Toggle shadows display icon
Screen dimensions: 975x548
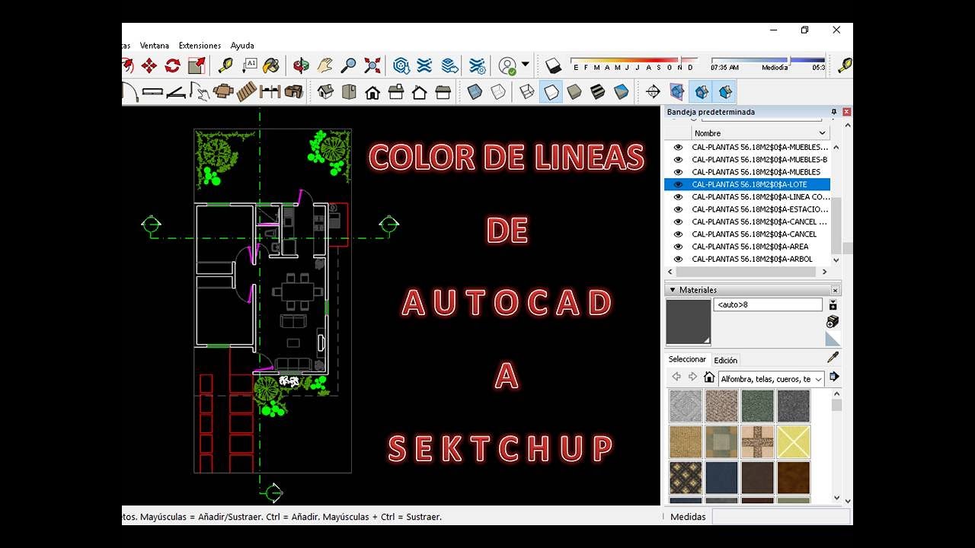point(554,65)
